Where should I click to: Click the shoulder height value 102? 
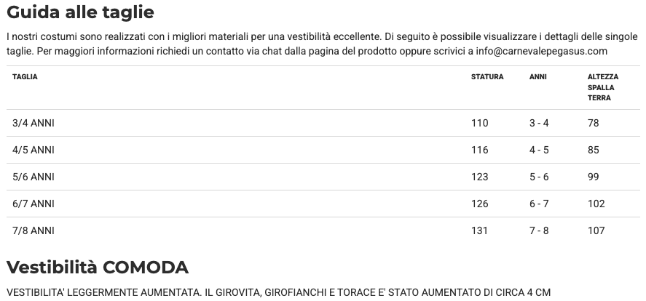click(x=596, y=204)
